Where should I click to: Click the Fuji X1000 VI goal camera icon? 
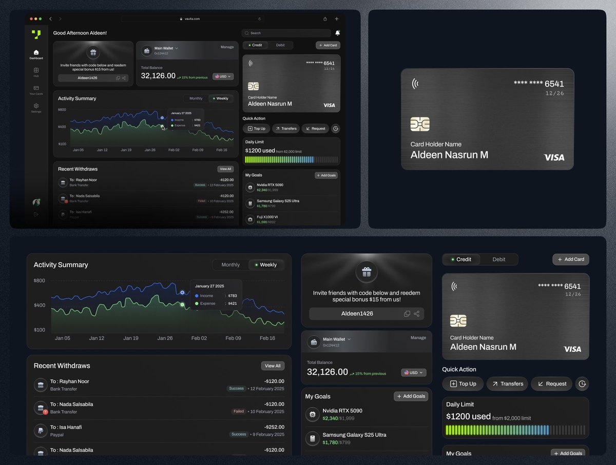250,219
